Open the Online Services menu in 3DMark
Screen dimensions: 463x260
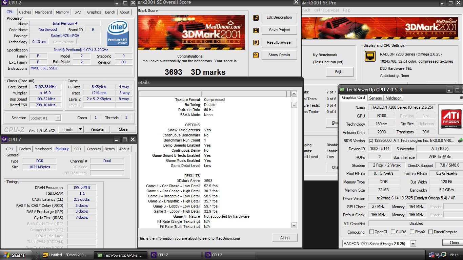coord(327,10)
